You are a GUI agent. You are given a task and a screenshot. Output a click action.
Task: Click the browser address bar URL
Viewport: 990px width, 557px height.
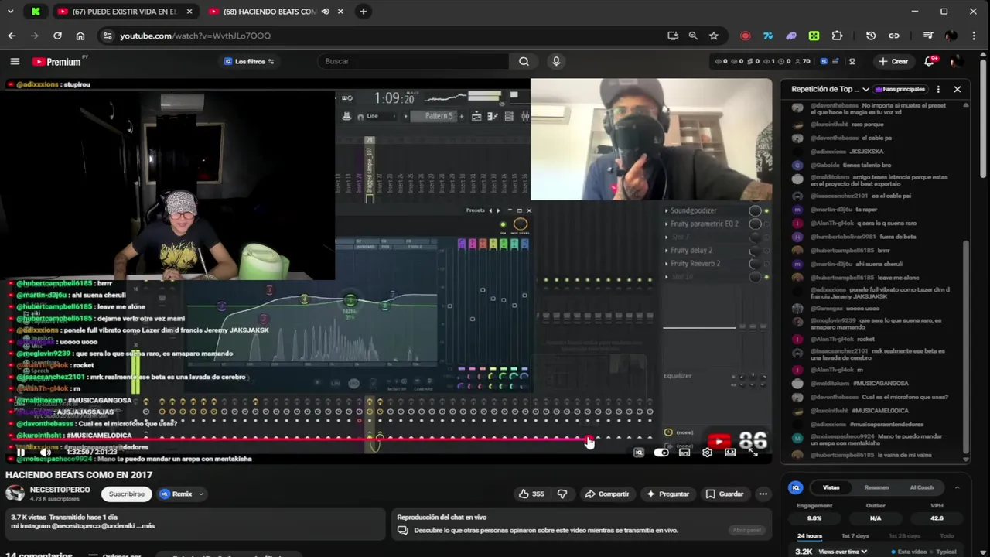pos(195,36)
